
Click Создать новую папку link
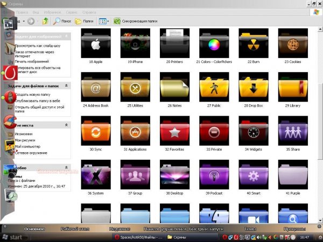pyautogui.click(x=32, y=95)
